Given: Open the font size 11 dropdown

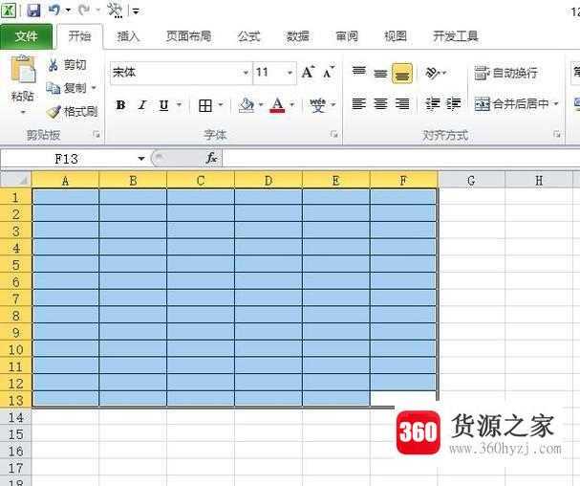Looking at the screenshot, I should (290, 73).
